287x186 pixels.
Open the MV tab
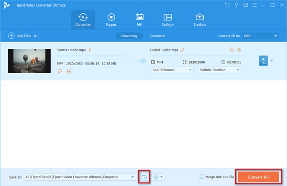[140, 20]
